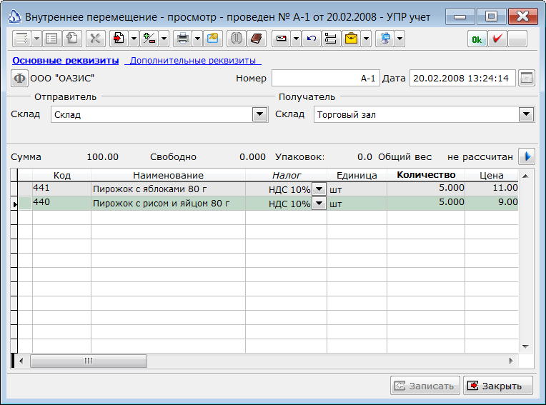The image size is (546, 405).
Task: Click the Закрыть button
Action: pos(497,386)
